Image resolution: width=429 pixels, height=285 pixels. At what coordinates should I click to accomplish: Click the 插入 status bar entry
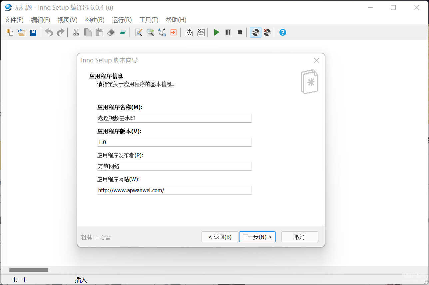(81, 280)
